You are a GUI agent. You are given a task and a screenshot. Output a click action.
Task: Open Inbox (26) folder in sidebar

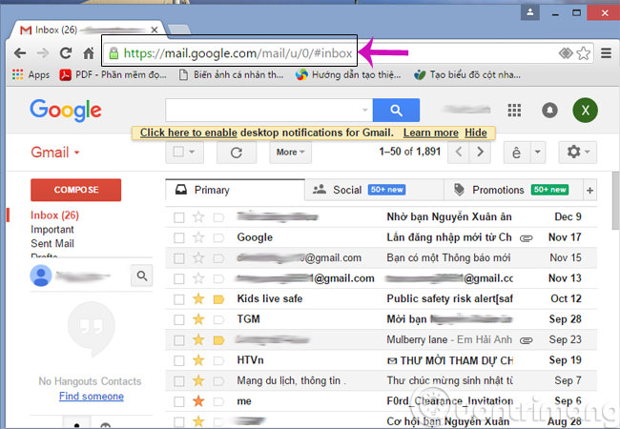pyautogui.click(x=54, y=215)
